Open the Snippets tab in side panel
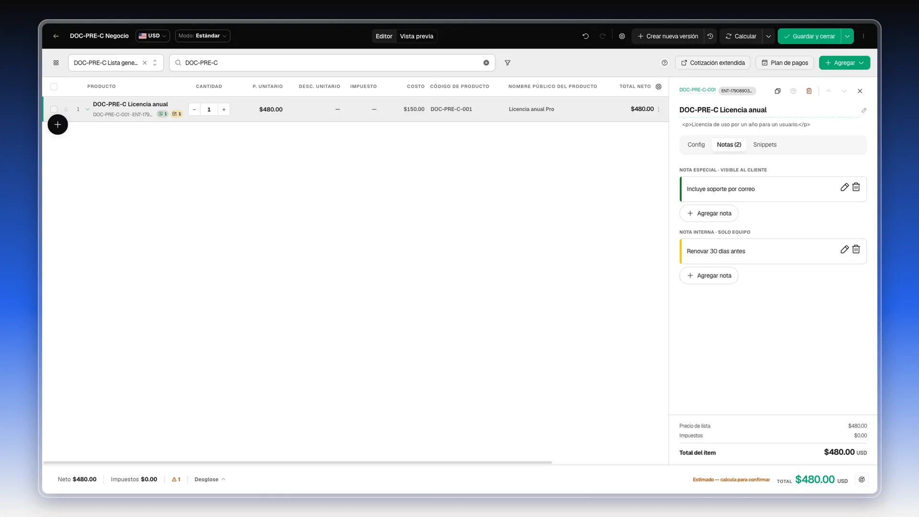The image size is (919, 517). 765,145
